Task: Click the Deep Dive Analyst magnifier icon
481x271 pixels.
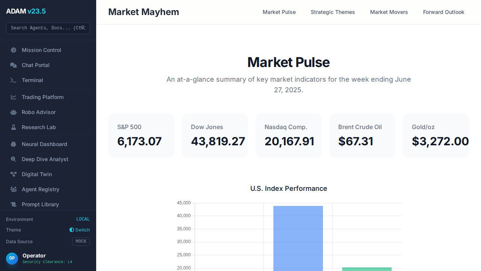Action: [x=14, y=159]
